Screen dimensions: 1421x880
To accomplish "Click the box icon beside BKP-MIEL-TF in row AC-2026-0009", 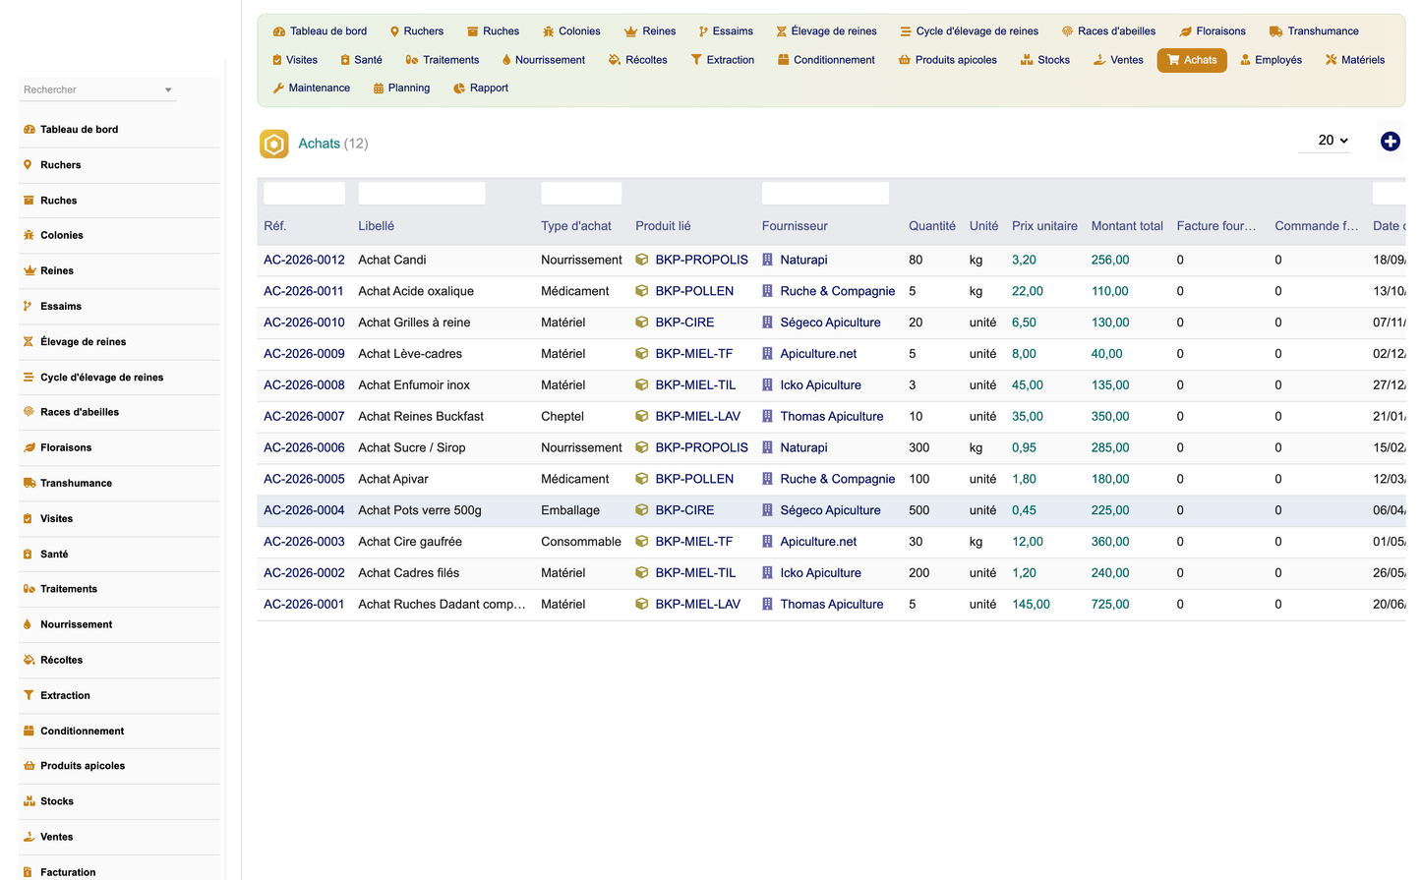I will tap(642, 354).
